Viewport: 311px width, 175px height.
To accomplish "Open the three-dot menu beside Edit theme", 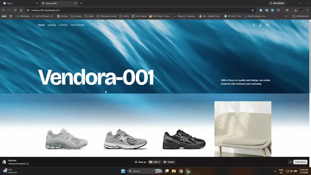I will click(290, 162).
